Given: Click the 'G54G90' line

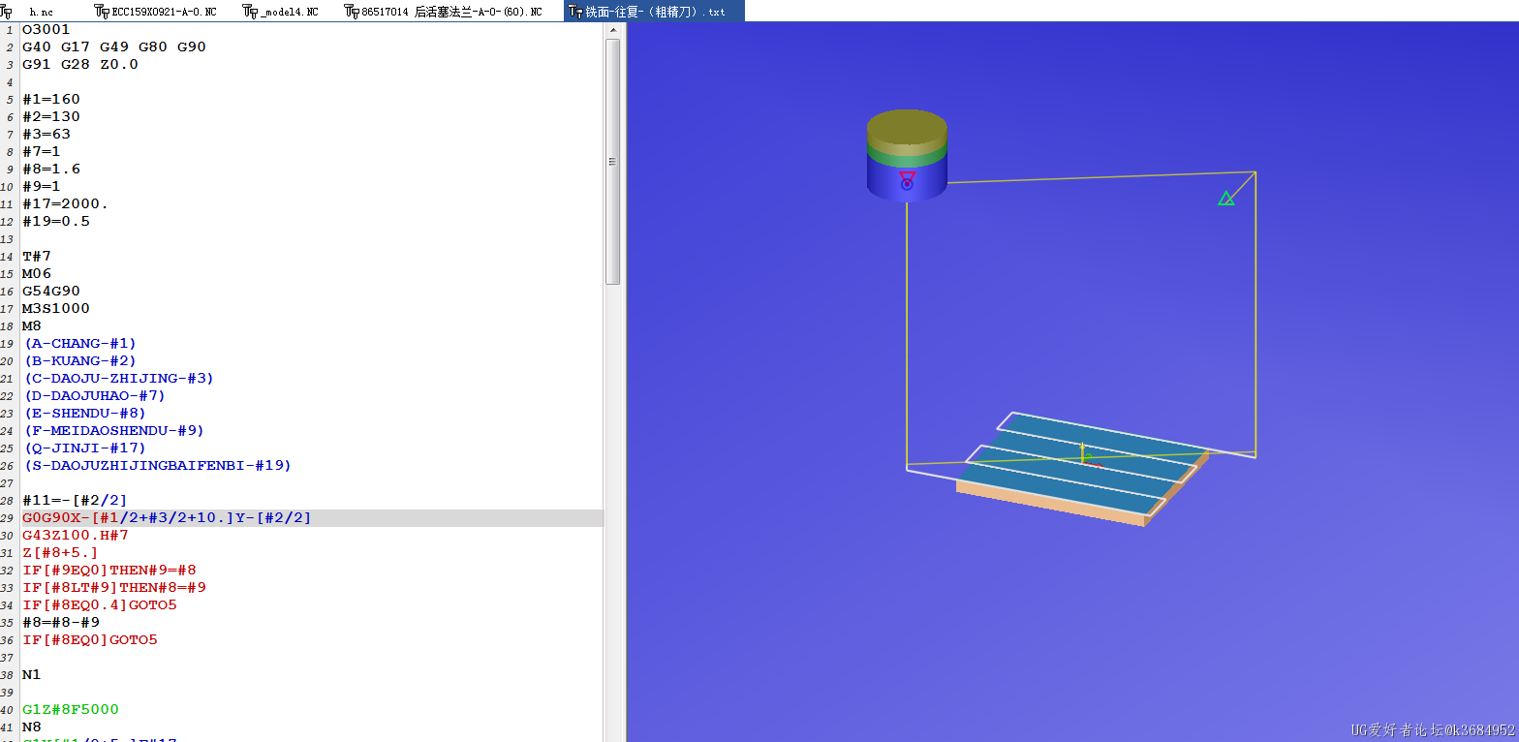Looking at the screenshot, I should point(51,291).
